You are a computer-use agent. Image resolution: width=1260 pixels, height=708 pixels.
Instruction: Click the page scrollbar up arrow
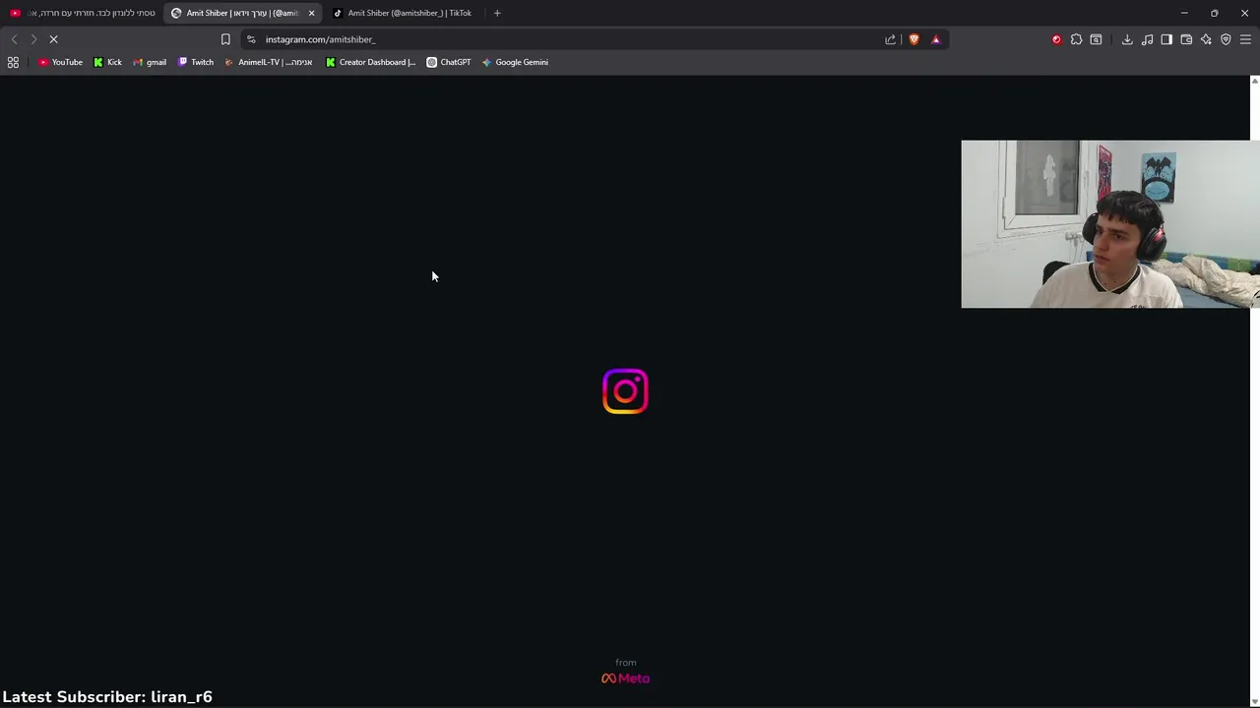[1254, 81]
